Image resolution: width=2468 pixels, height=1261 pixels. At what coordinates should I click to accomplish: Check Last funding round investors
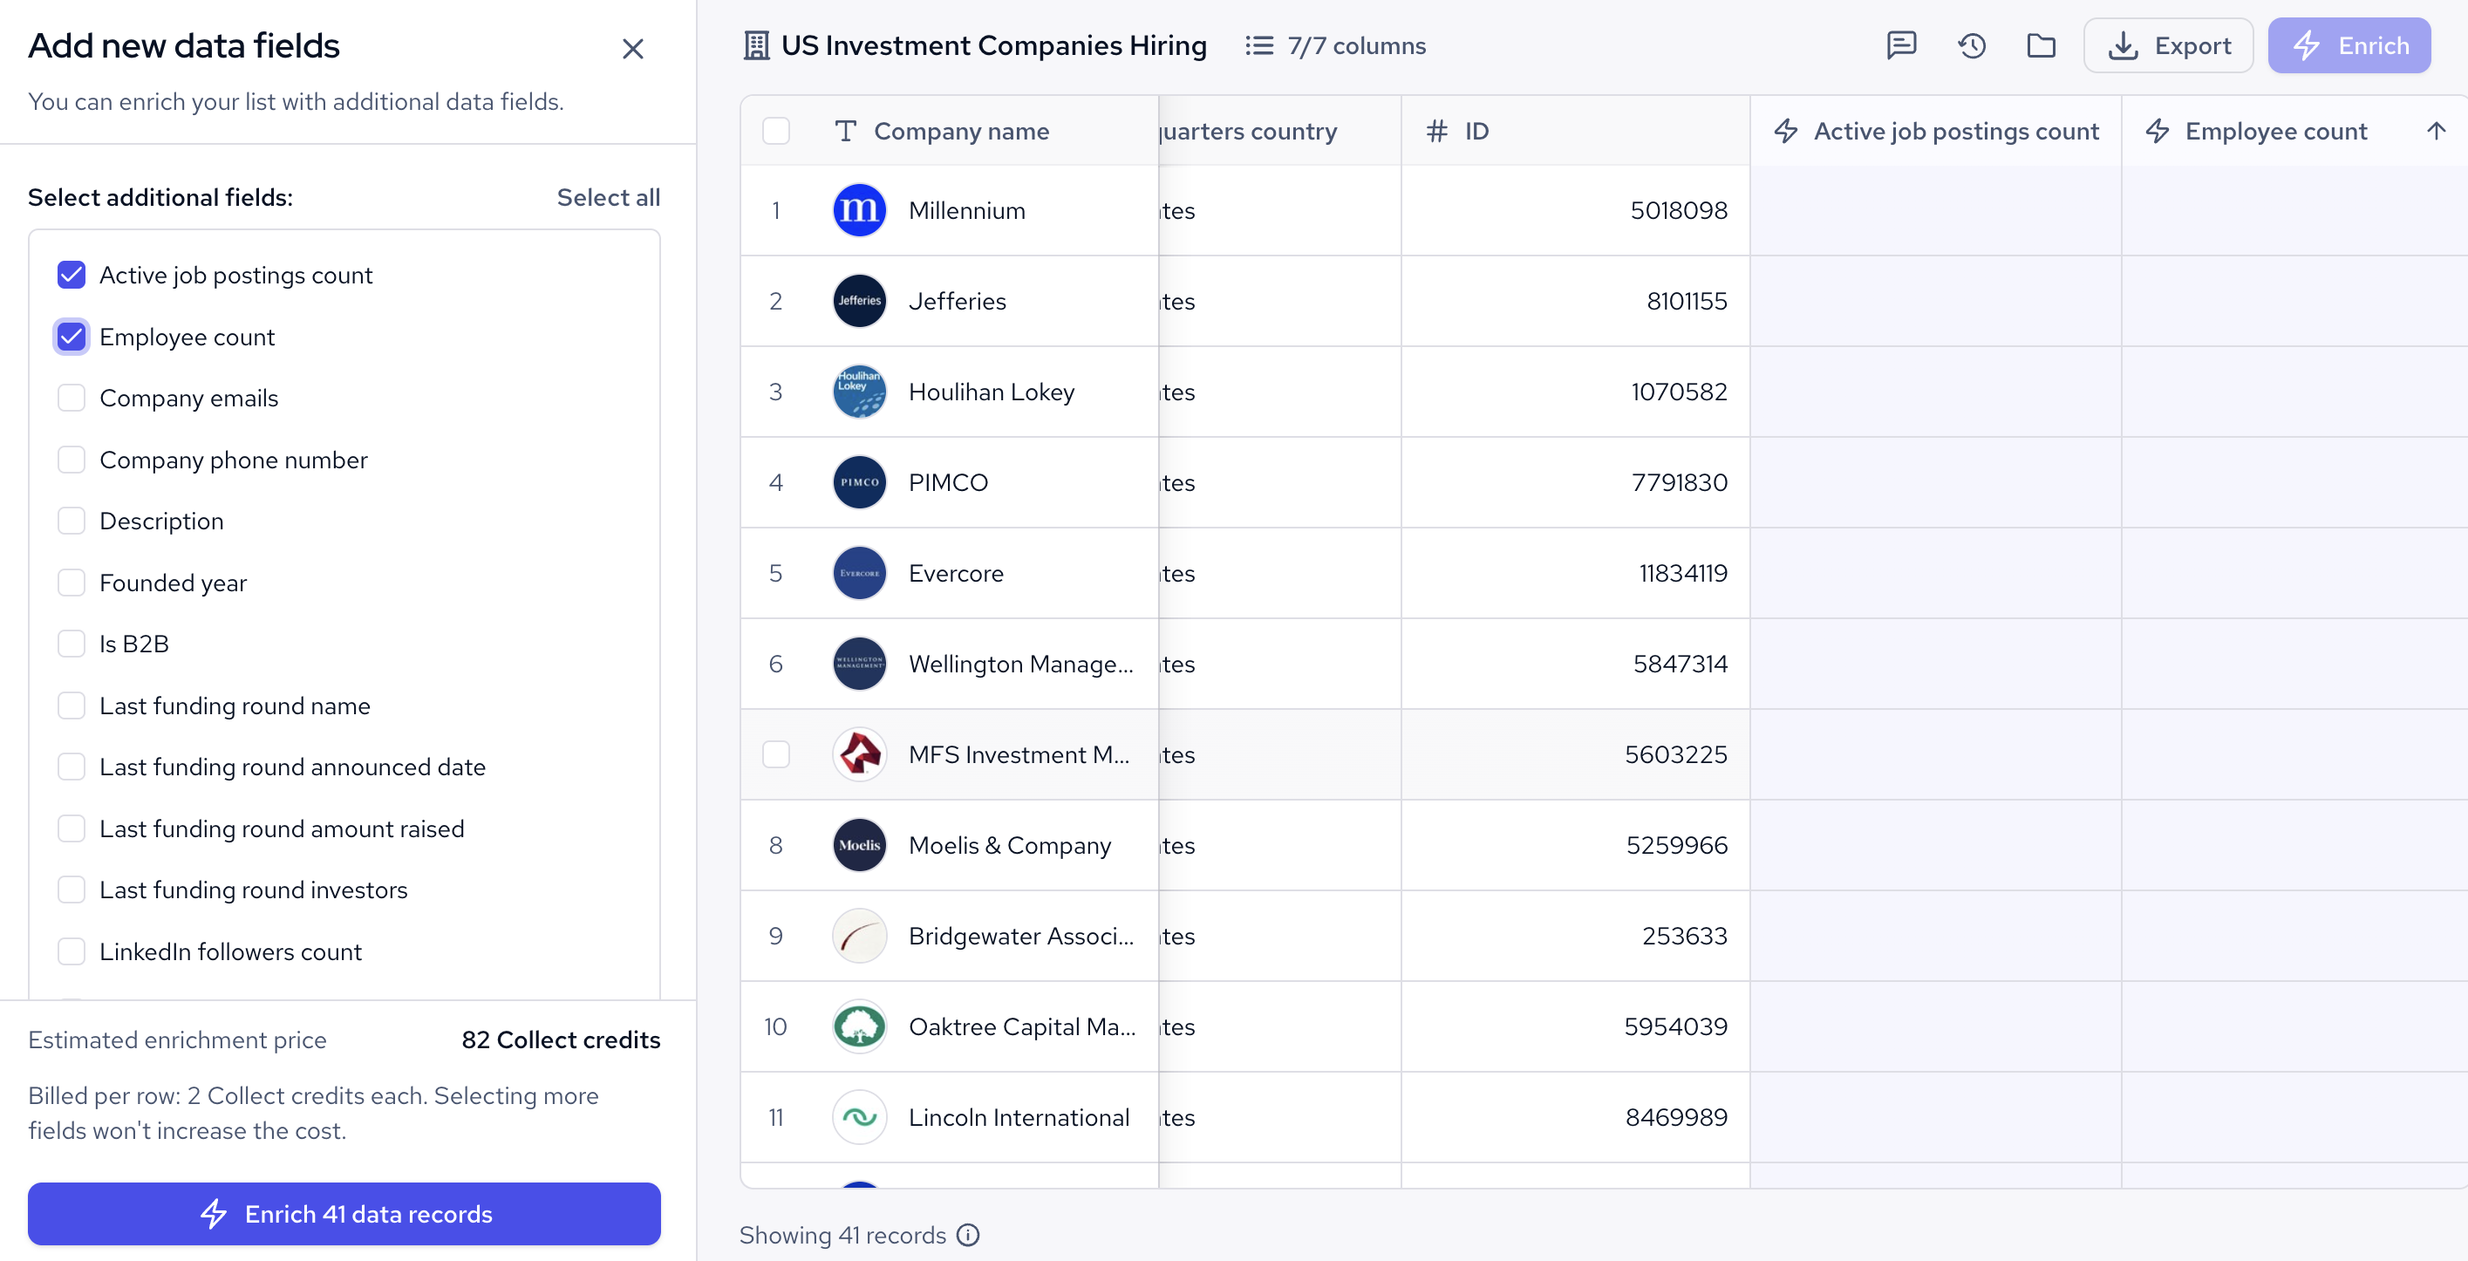tap(72, 890)
